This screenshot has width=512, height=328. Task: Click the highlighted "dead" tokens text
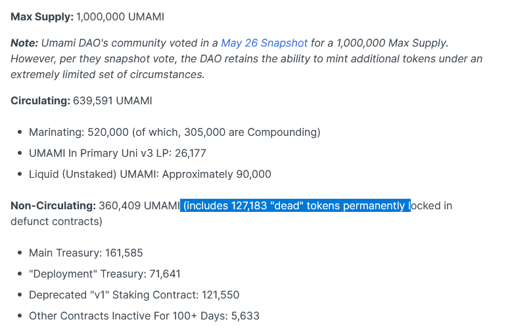pyautogui.click(x=296, y=206)
